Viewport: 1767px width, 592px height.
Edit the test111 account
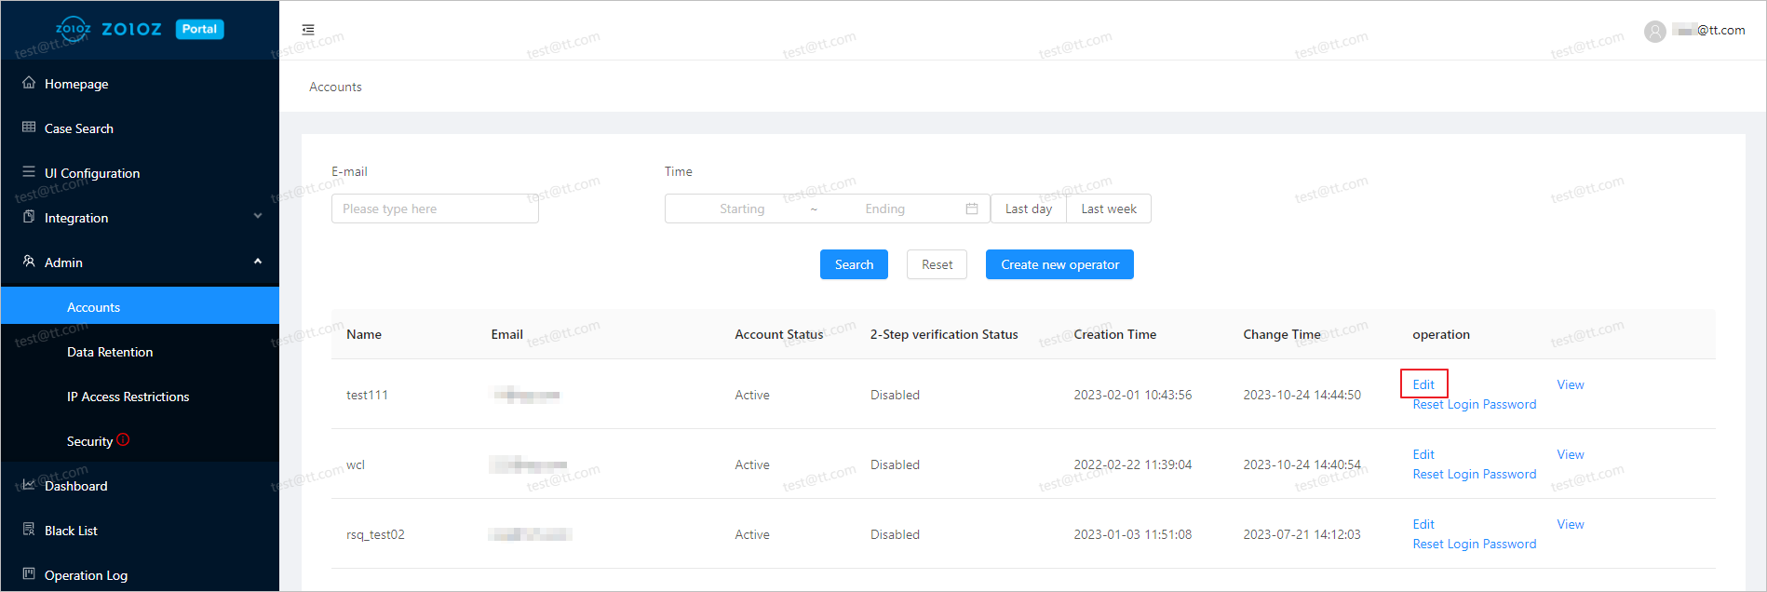[1423, 384]
